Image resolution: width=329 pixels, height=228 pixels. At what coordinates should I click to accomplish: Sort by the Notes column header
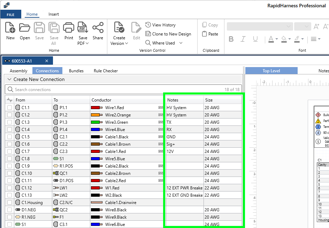(184, 100)
